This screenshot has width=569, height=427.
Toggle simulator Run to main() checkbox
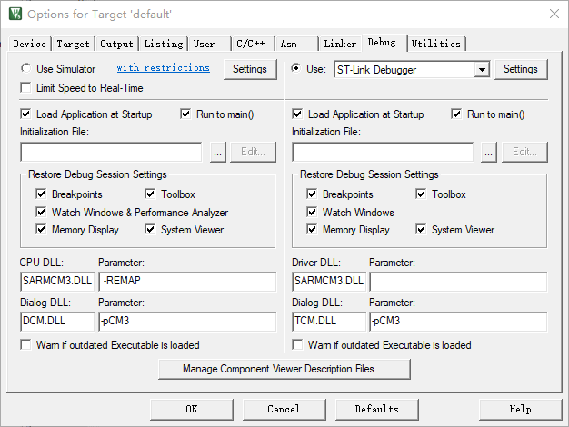pos(185,114)
